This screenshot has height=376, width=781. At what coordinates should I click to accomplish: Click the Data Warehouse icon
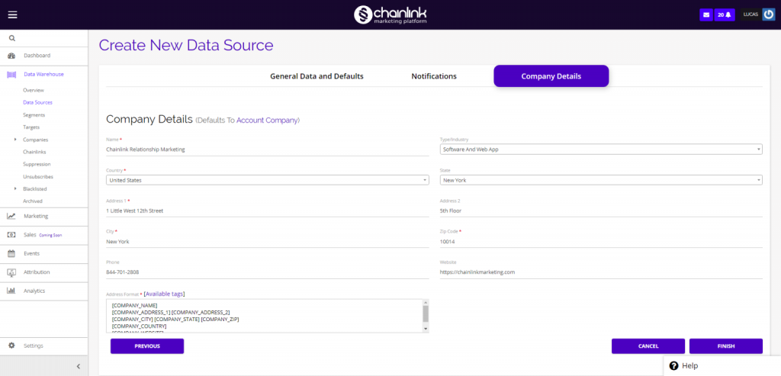pos(11,74)
